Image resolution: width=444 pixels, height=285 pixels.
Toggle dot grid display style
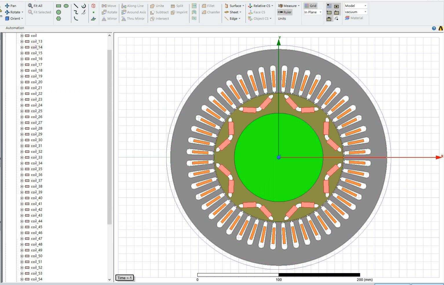click(x=329, y=5)
